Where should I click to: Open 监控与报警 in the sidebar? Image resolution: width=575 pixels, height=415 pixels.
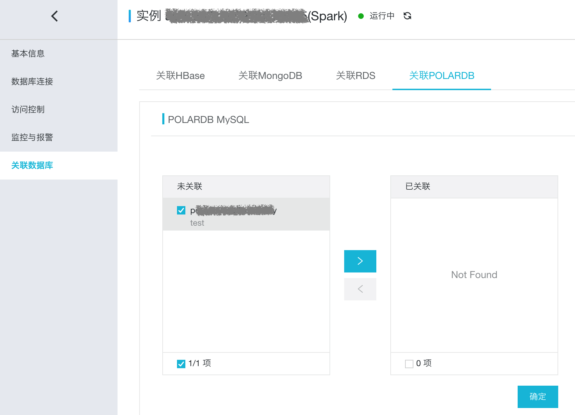pyautogui.click(x=59, y=137)
